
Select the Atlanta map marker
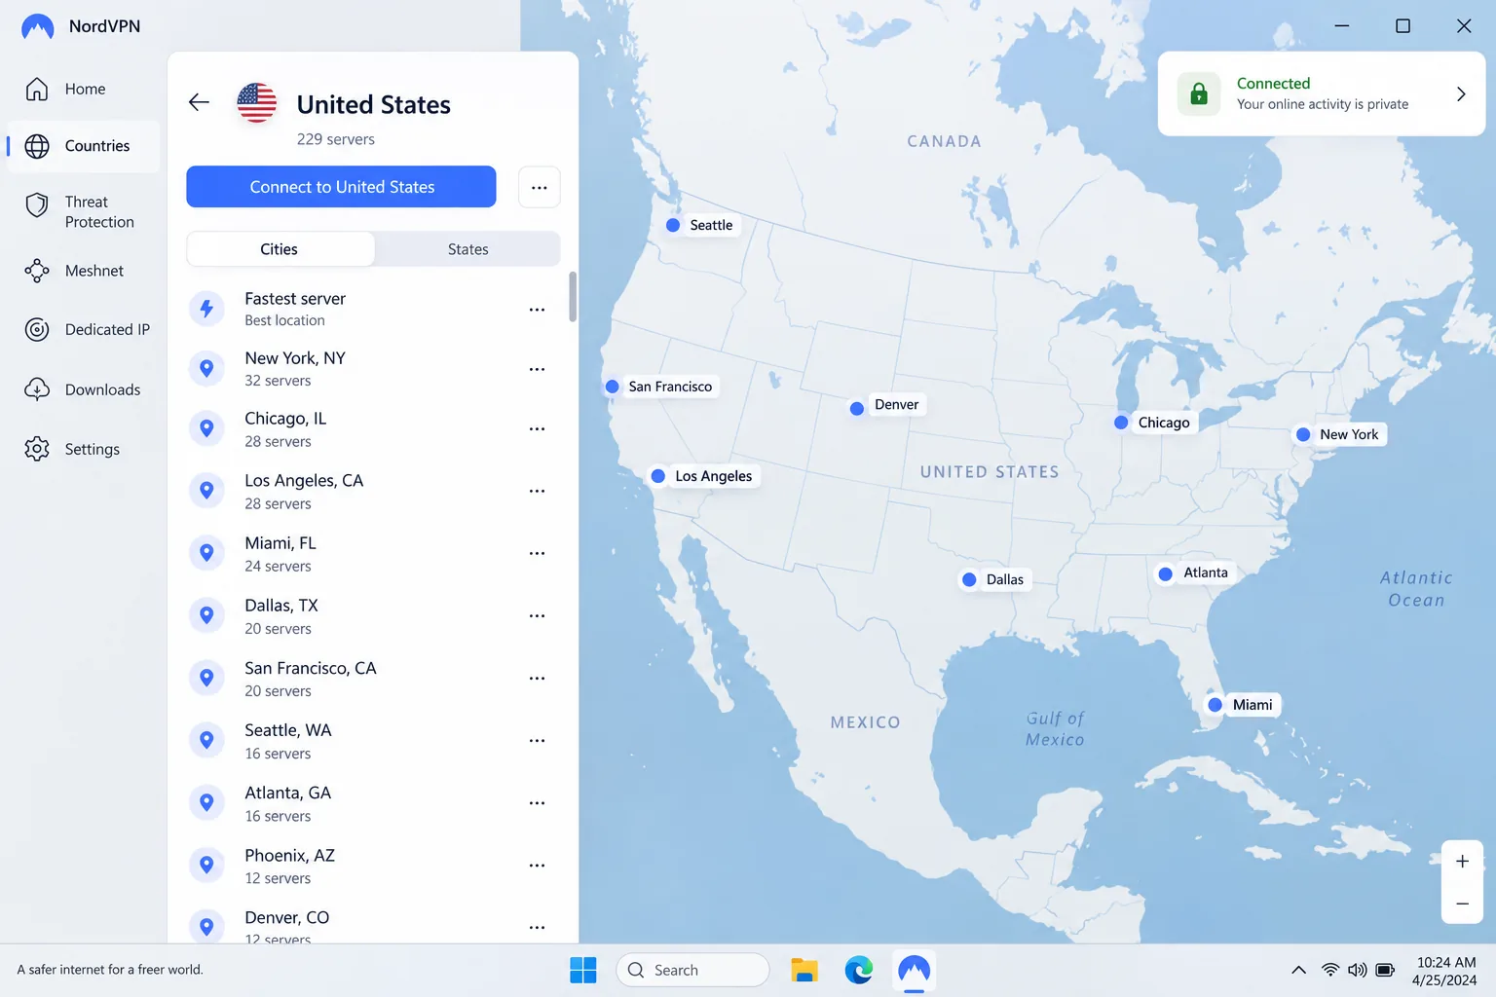[x=1166, y=573]
